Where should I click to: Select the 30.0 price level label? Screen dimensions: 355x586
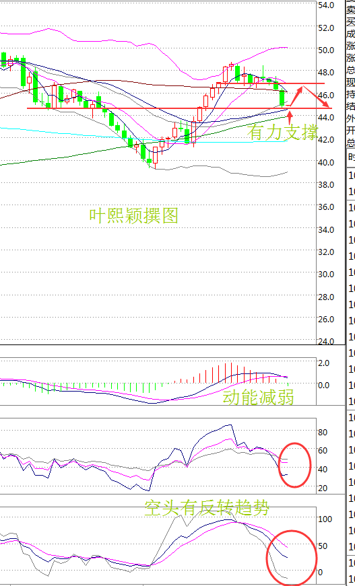326,274
